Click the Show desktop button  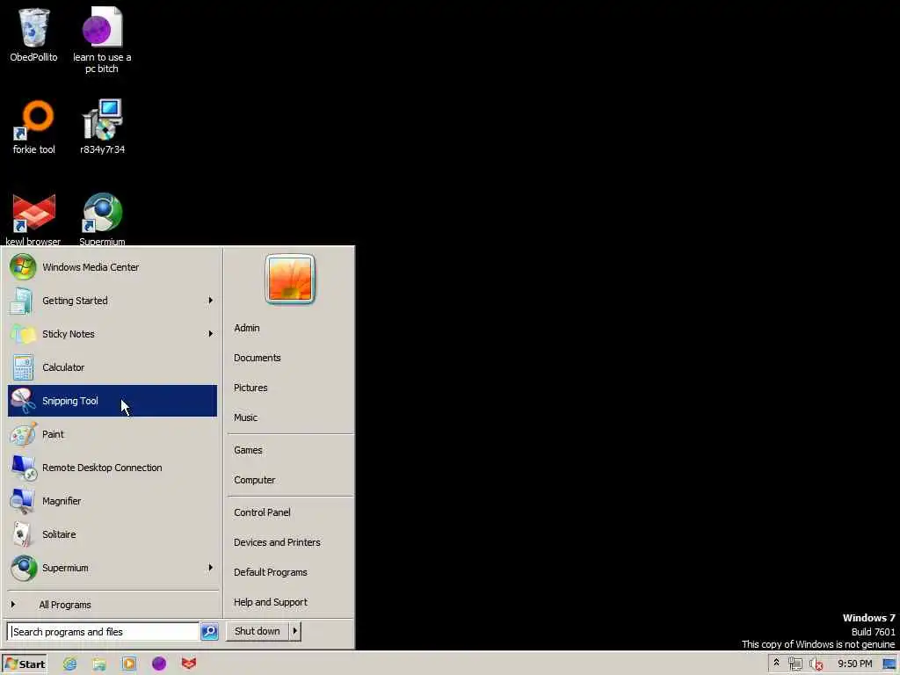889,664
